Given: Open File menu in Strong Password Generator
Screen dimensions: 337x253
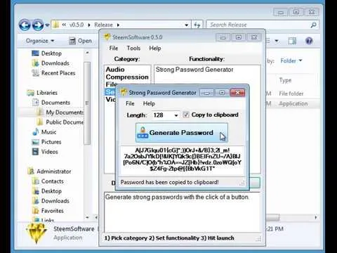Looking at the screenshot, I should coord(130,103).
